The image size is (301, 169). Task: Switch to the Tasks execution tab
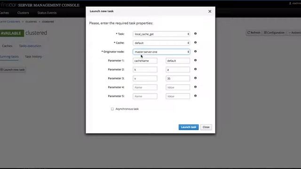pyautogui.click(x=30, y=46)
